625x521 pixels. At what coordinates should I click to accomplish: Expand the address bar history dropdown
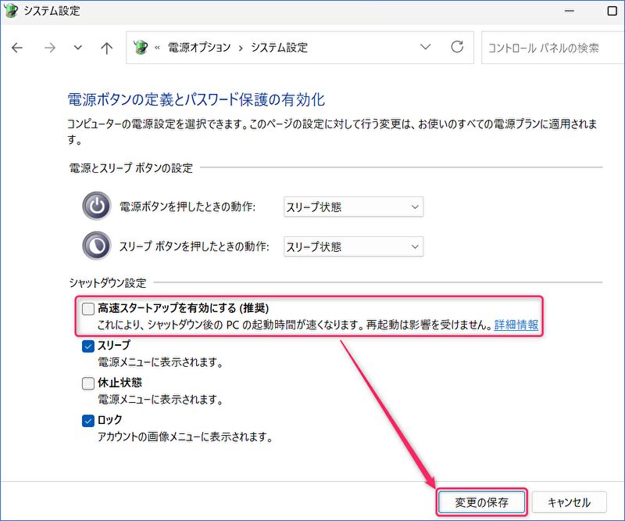click(x=425, y=47)
